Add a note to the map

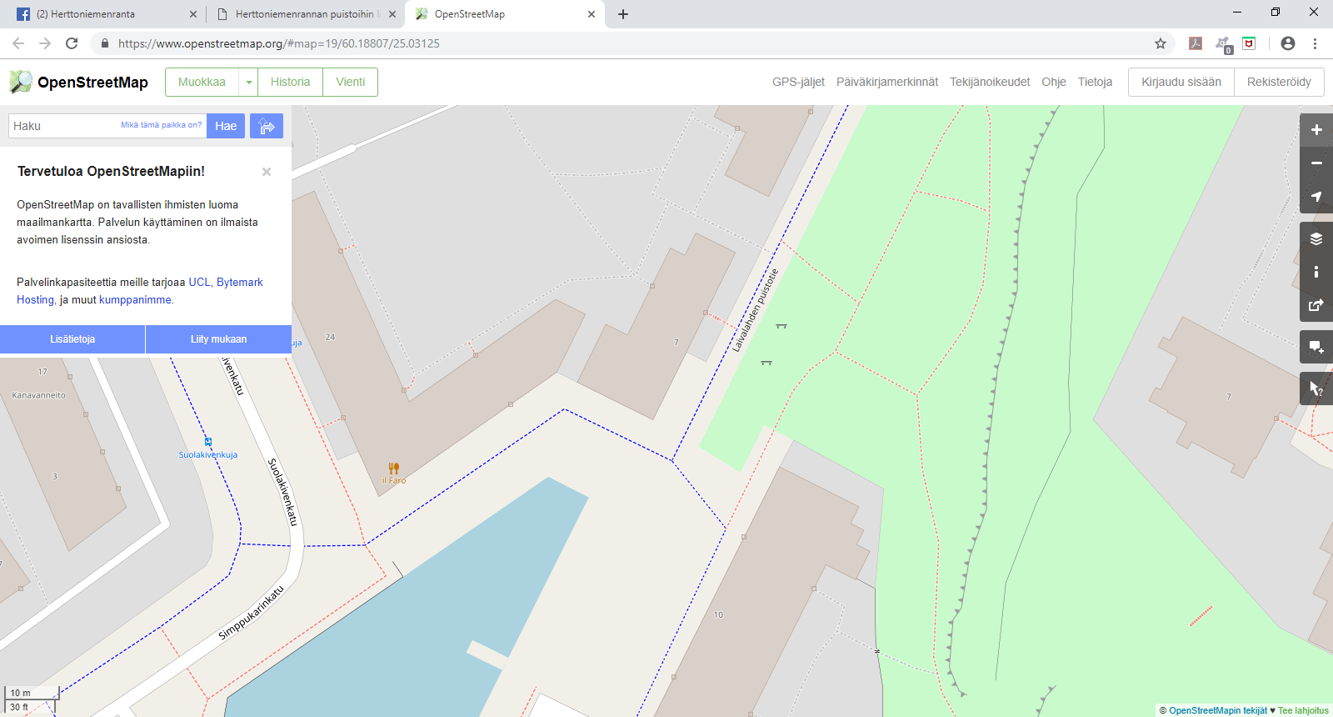click(x=1316, y=347)
